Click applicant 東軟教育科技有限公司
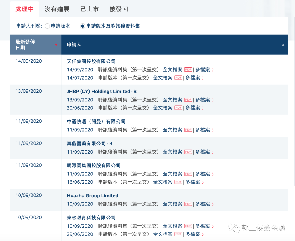295x241 pixels. pyautogui.click(x=91, y=218)
